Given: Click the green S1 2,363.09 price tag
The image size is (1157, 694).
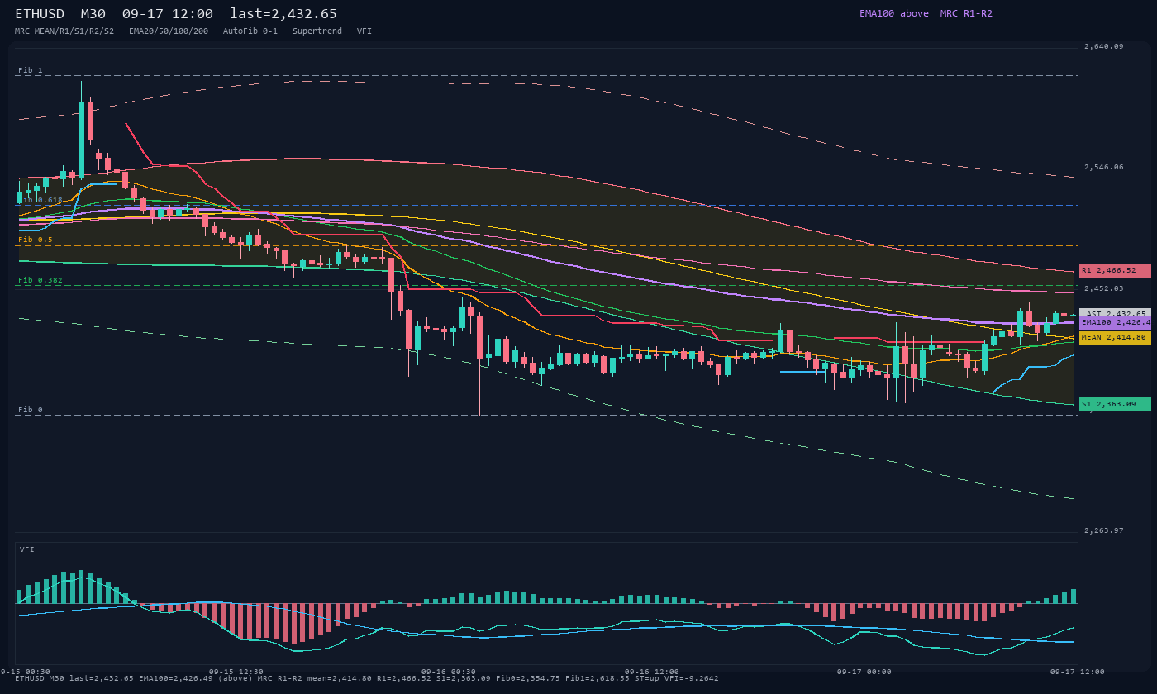Looking at the screenshot, I should point(1115,405).
